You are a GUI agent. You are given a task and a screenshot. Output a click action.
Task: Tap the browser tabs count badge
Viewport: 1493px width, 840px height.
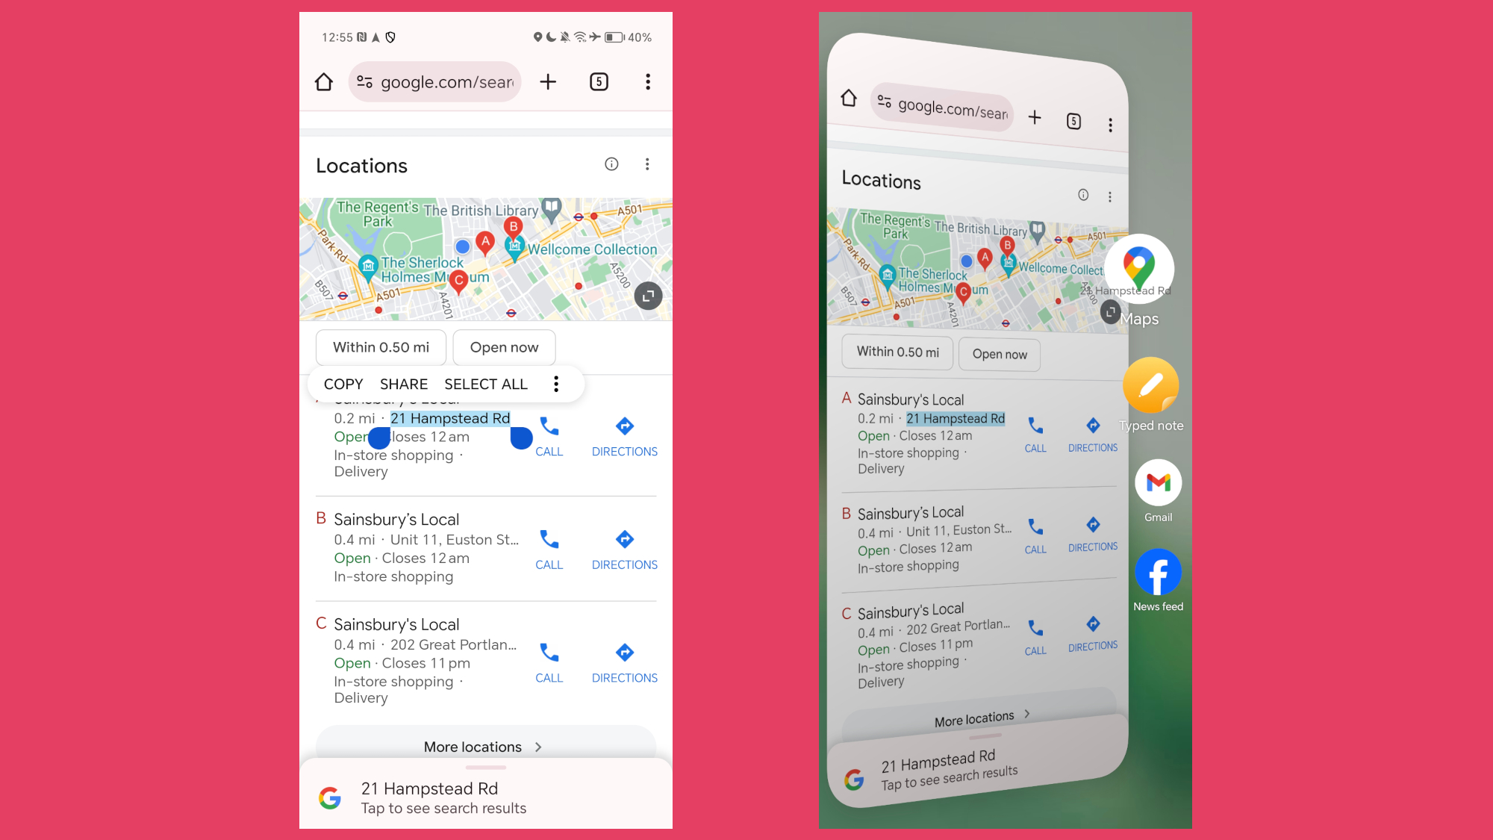pos(599,81)
